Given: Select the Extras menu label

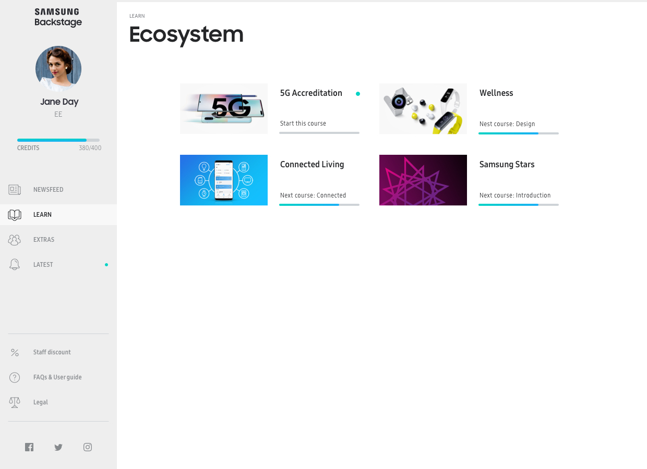Looking at the screenshot, I should [44, 240].
